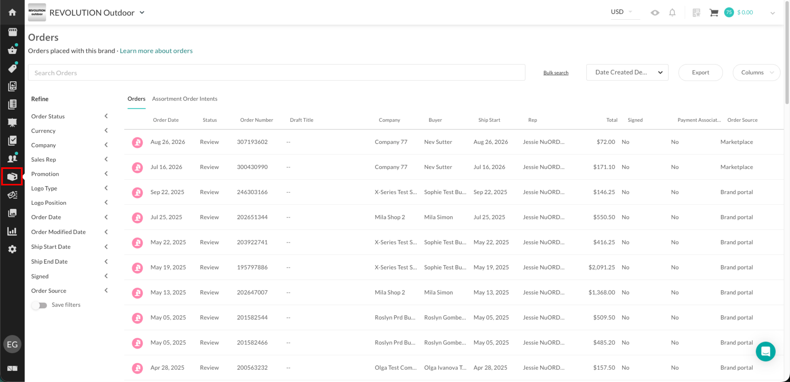The image size is (790, 382).
Task: Expand the Company filter
Action: 106,145
